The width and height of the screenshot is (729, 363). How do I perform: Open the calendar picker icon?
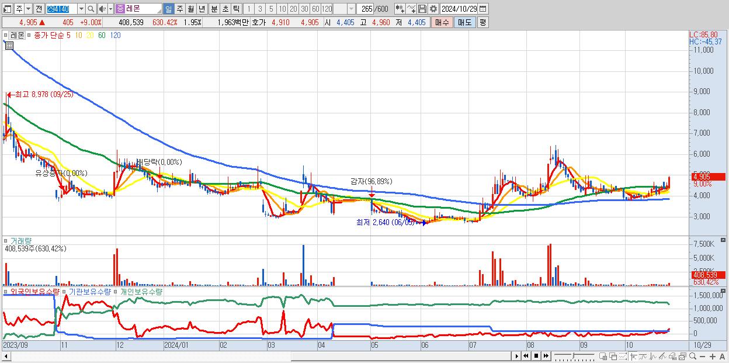coord(483,9)
